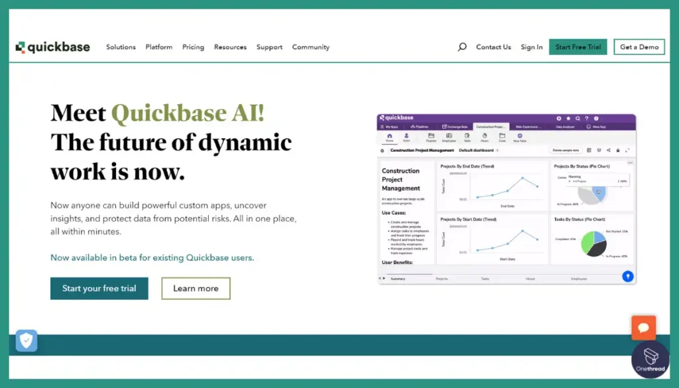Open the Community menu
The height and width of the screenshot is (388, 679).
[311, 47]
